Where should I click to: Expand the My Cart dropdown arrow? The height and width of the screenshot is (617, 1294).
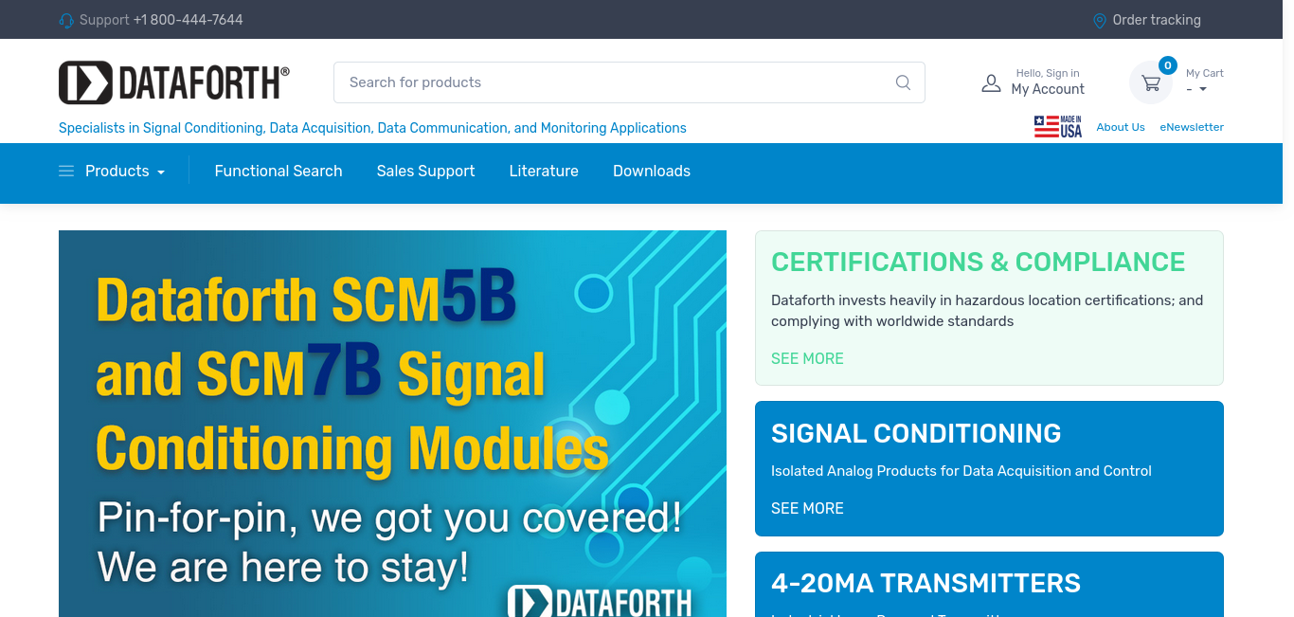(1203, 89)
